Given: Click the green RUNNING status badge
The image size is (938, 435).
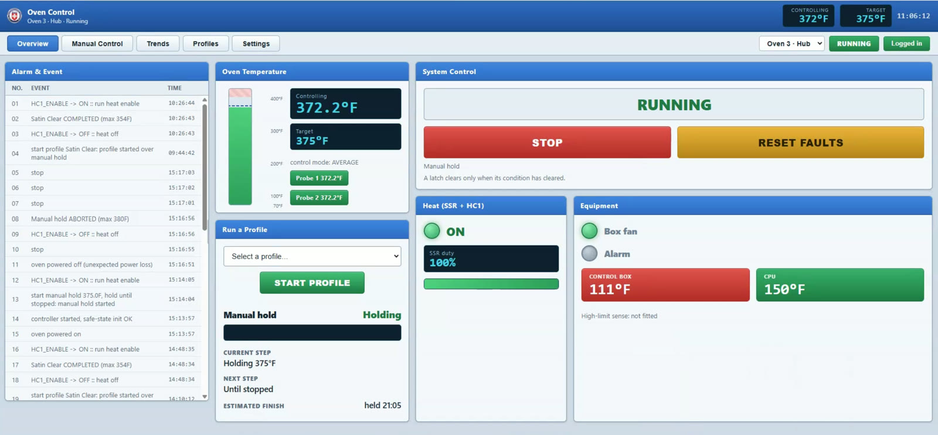Looking at the screenshot, I should pos(854,43).
